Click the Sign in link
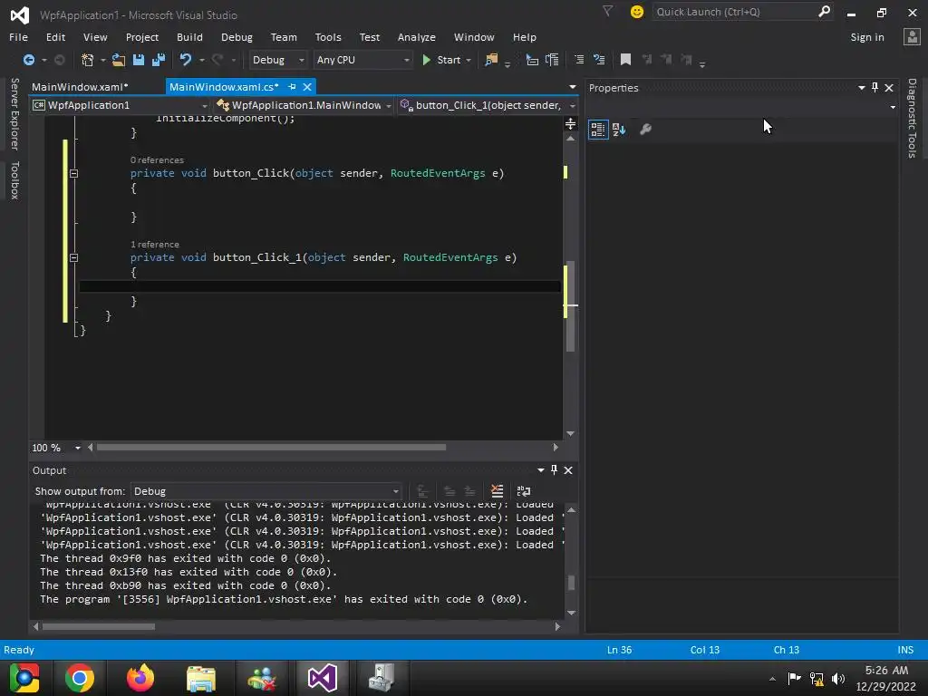This screenshot has width=928, height=696. pos(867,37)
